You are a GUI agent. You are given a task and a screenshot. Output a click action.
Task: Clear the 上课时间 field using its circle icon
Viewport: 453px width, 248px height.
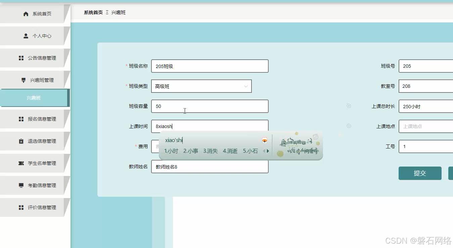[x=349, y=126]
